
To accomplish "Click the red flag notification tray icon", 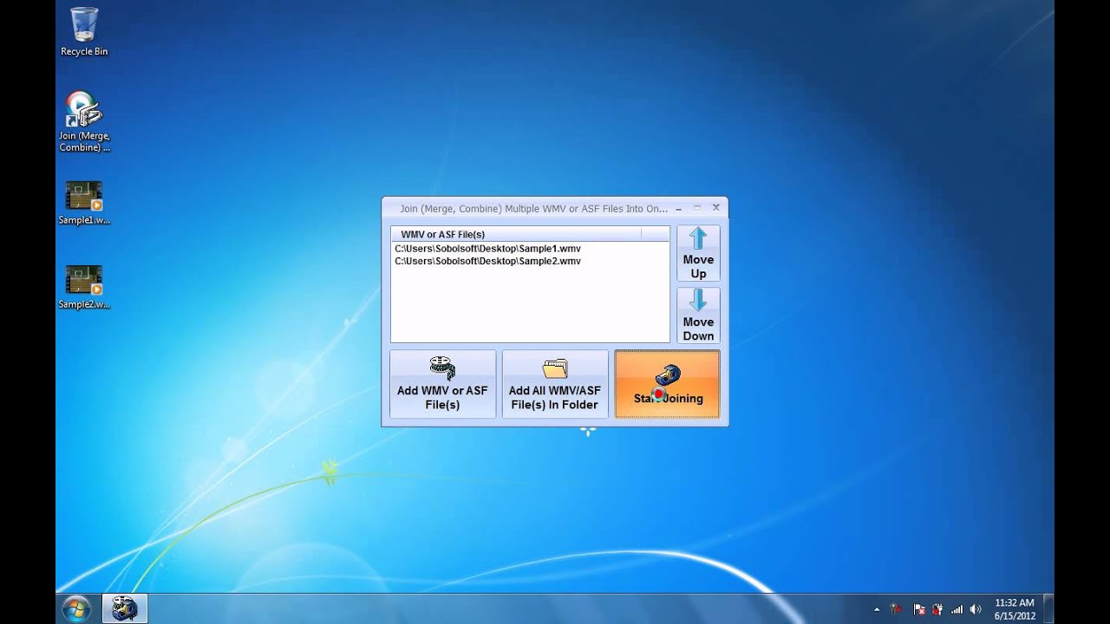I will pyautogui.click(x=897, y=609).
